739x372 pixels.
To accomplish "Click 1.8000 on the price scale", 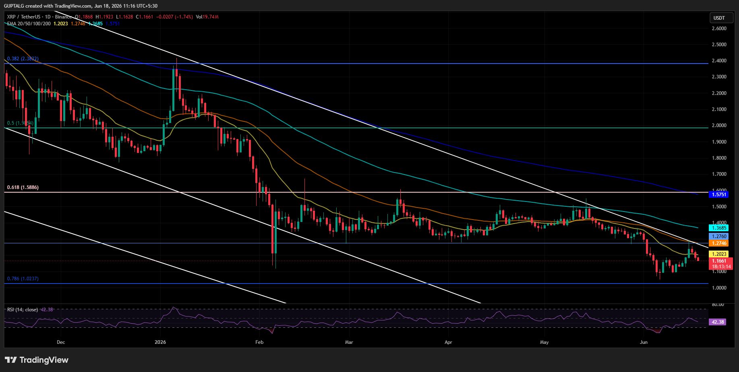I will (719, 158).
